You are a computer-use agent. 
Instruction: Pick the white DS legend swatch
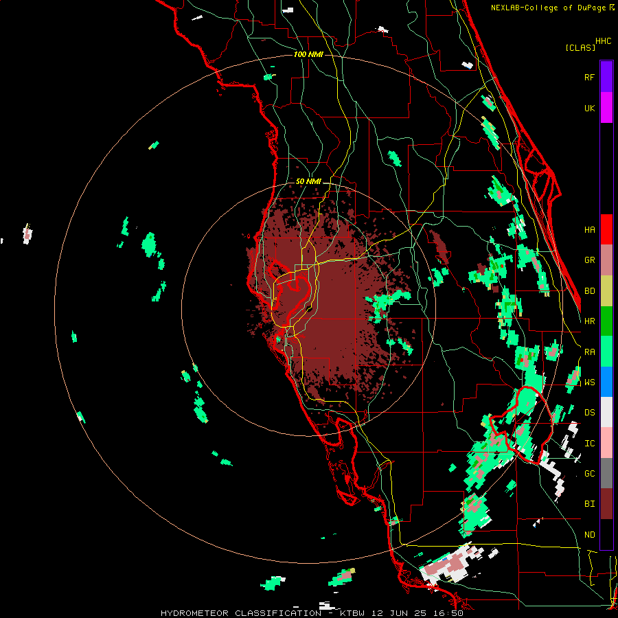click(606, 412)
